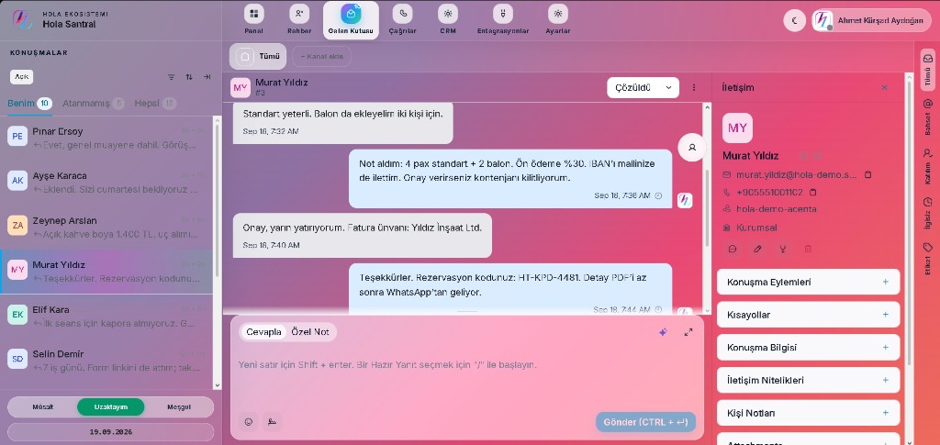Expand the Kişi Notları section
940x445 pixels.
pyautogui.click(x=808, y=413)
